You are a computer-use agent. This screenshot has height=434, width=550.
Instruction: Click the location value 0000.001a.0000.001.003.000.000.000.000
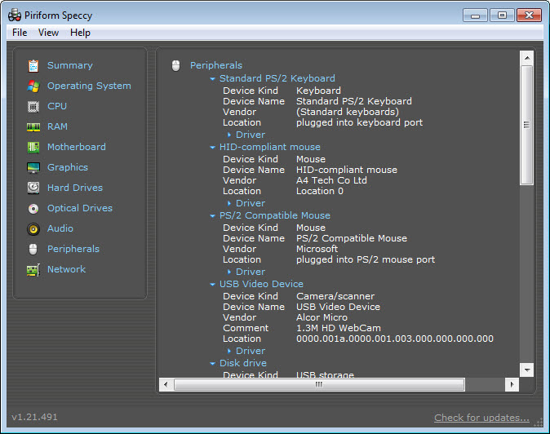[395, 339]
